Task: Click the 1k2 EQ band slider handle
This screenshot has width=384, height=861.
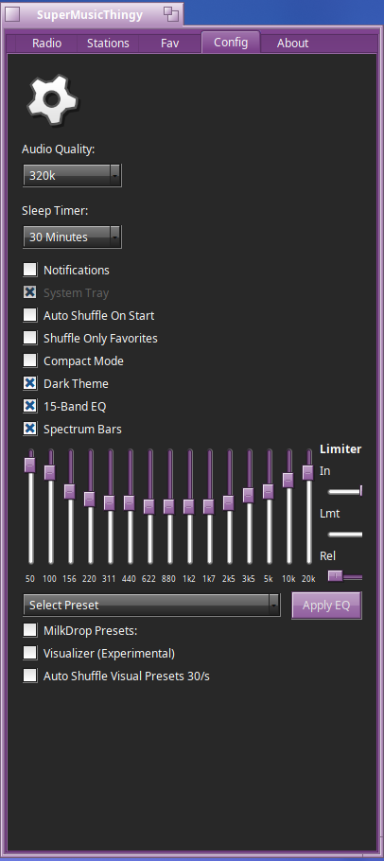Action: [x=189, y=506]
